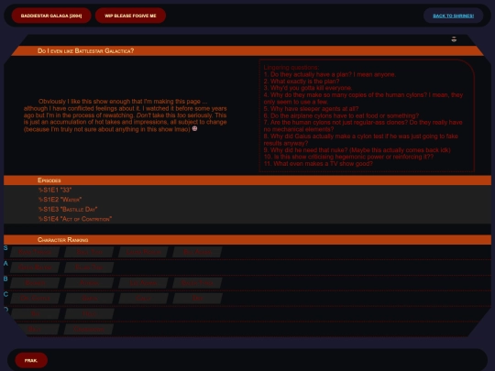Click the intro line starting "Obviously I like this show"
The image size is (495, 371).
click(x=123, y=102)
